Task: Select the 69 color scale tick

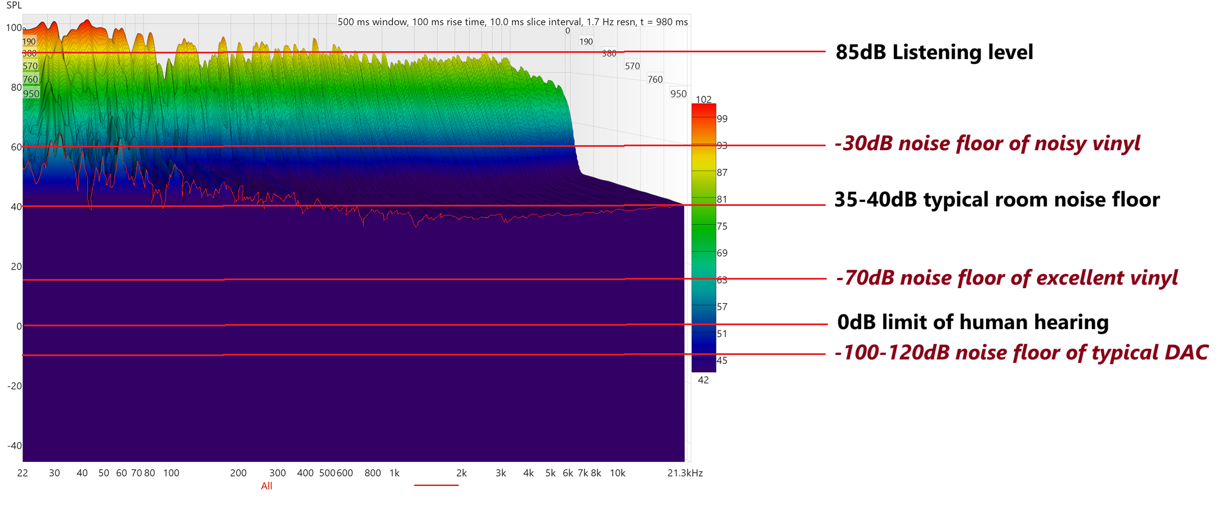Action: coord(722,253)
